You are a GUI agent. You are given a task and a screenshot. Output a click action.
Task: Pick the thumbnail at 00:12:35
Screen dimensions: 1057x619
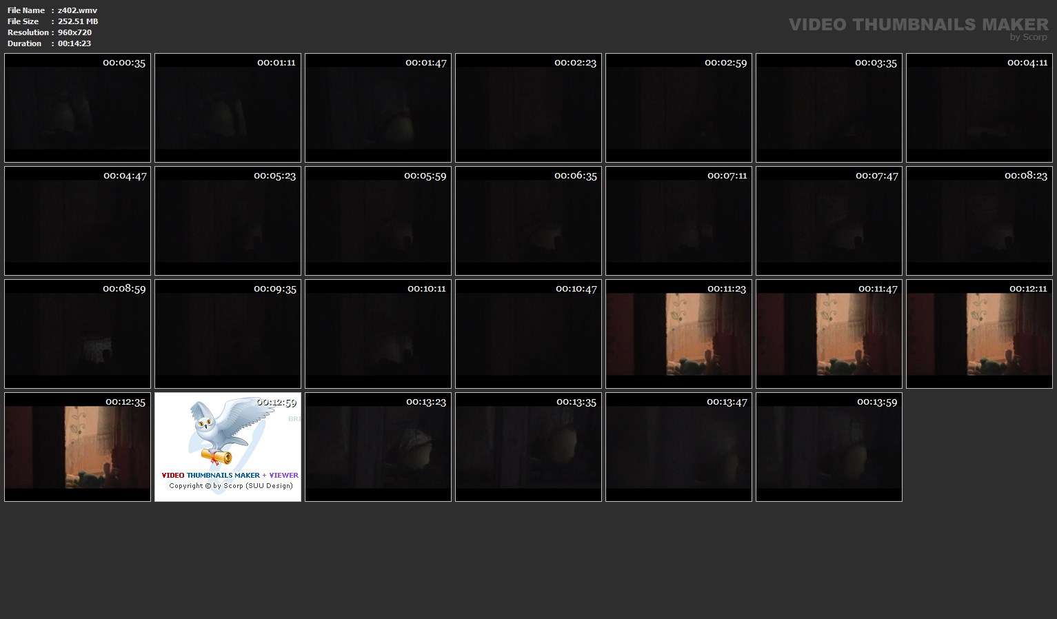(77, 447)
